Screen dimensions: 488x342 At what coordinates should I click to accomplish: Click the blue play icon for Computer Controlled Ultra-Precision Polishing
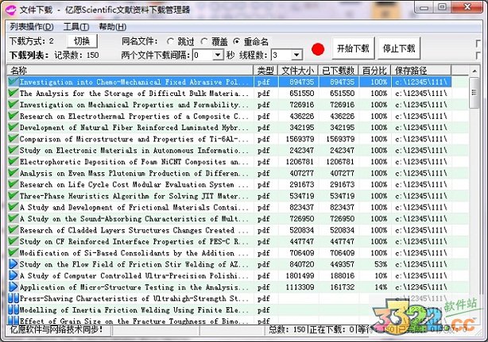[14, 275]
